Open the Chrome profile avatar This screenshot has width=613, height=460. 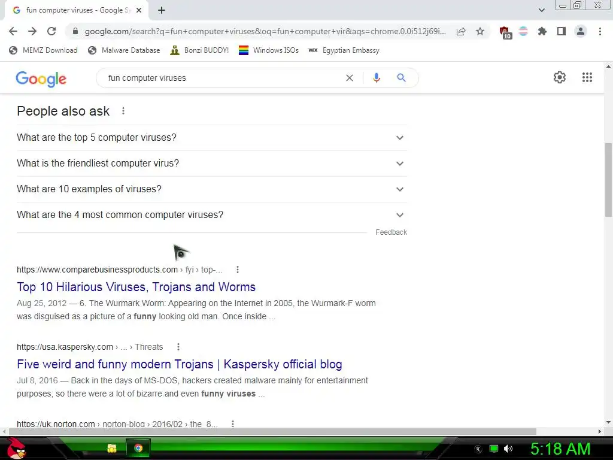point(581,31)
